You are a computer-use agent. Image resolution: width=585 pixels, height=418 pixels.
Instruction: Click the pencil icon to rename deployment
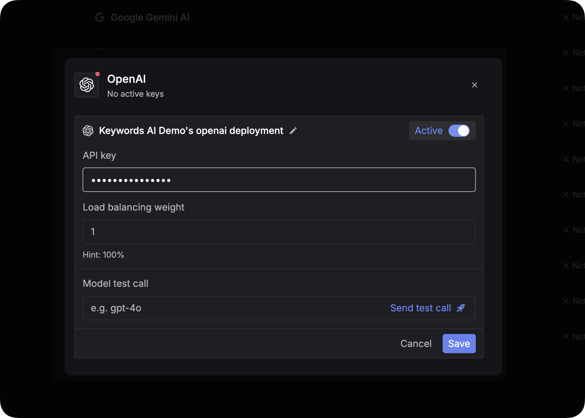pos(293,131)
